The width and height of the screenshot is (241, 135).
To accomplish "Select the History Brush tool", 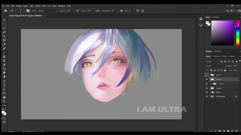I will tap(4, 61).
